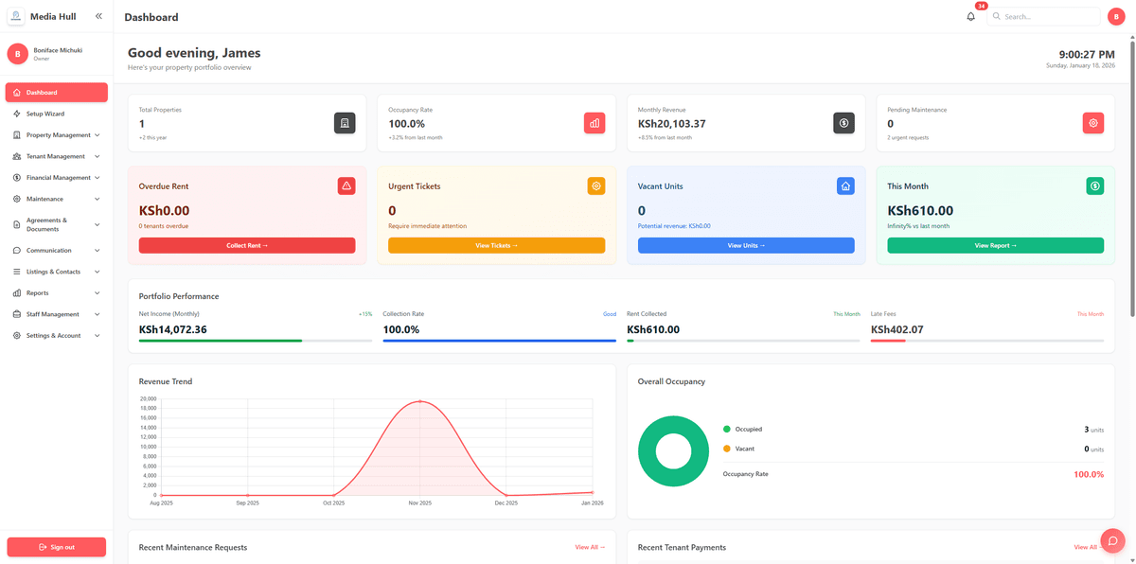Screen dimensions: 1136x564
Task: Select Dashboard in the sidebar
Action: point(57,92)
